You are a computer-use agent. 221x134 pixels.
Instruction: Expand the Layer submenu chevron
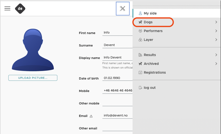pyautogui.click(x=216, y=40)
